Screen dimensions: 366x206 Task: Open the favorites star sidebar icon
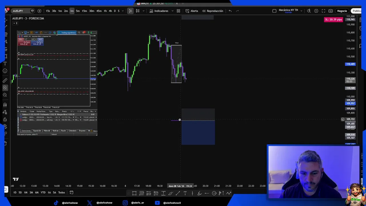tap(6, 189)
